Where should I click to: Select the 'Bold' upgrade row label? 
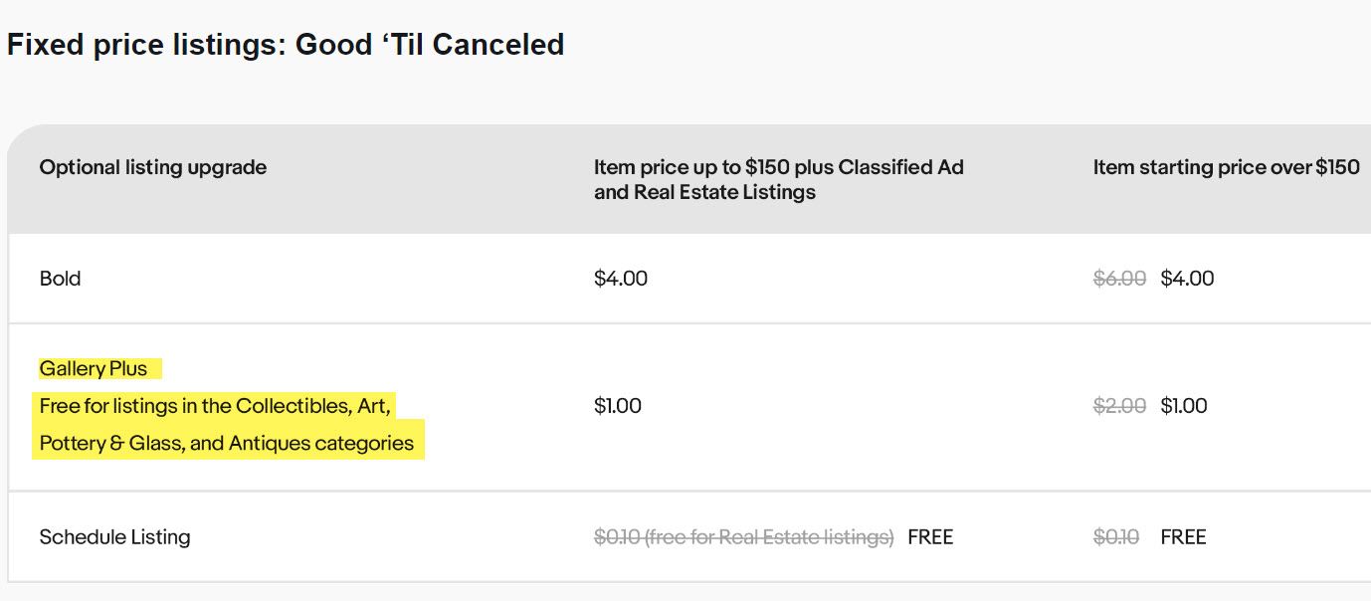click(x=60, y=279)
